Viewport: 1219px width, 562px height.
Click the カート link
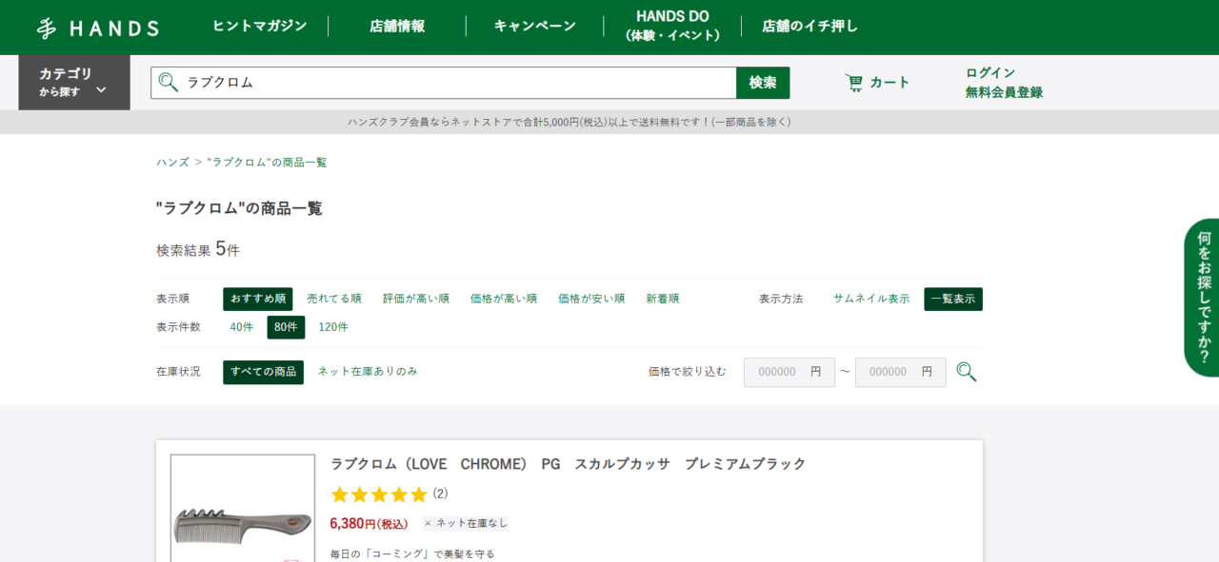889,83
